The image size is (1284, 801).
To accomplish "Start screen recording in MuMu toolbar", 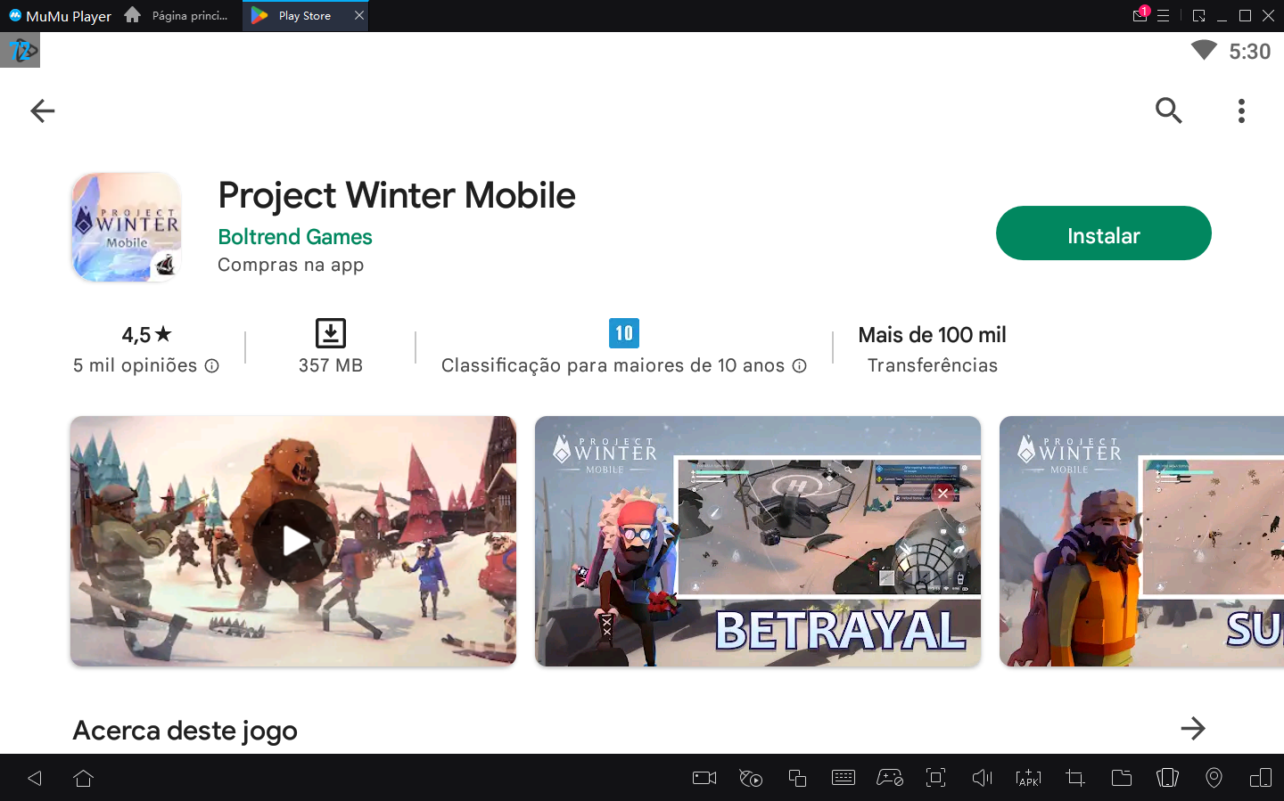I will 703,777.
